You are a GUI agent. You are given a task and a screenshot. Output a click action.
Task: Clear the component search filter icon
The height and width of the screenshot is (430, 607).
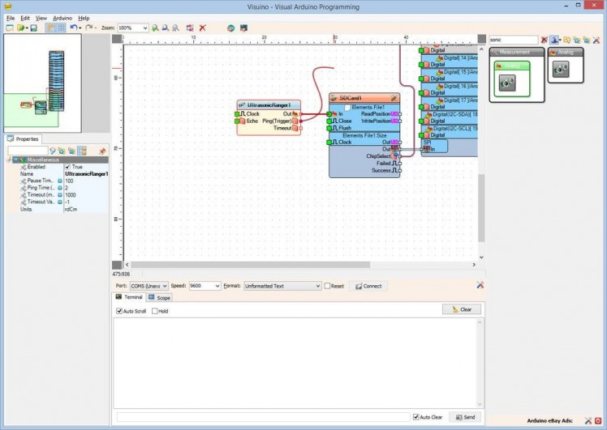[545, 40]
